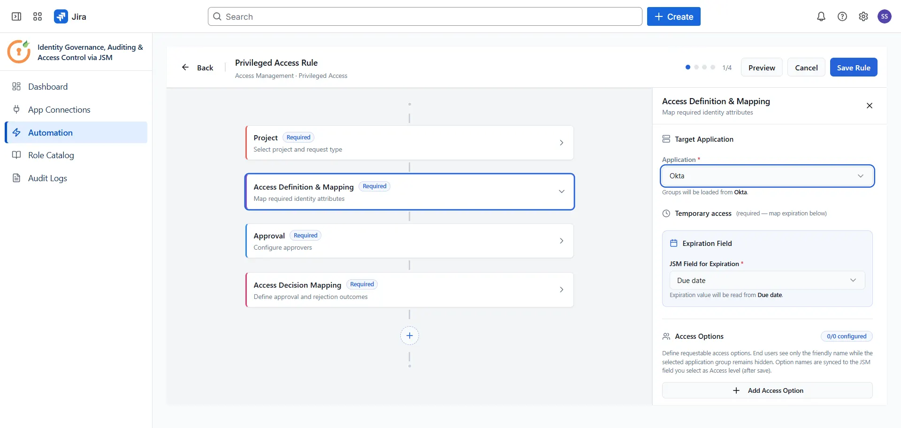Click the Identity Governance app logo

[x=19, y=52]
